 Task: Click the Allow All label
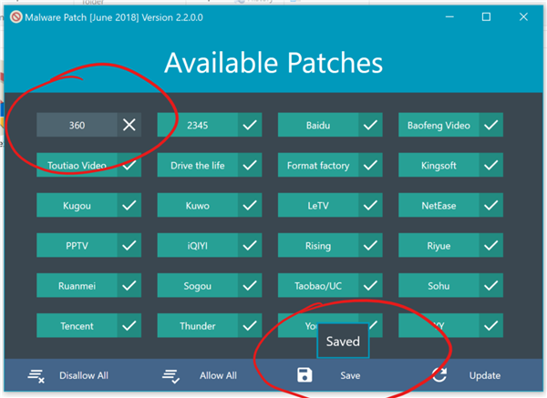click(218, 376)
